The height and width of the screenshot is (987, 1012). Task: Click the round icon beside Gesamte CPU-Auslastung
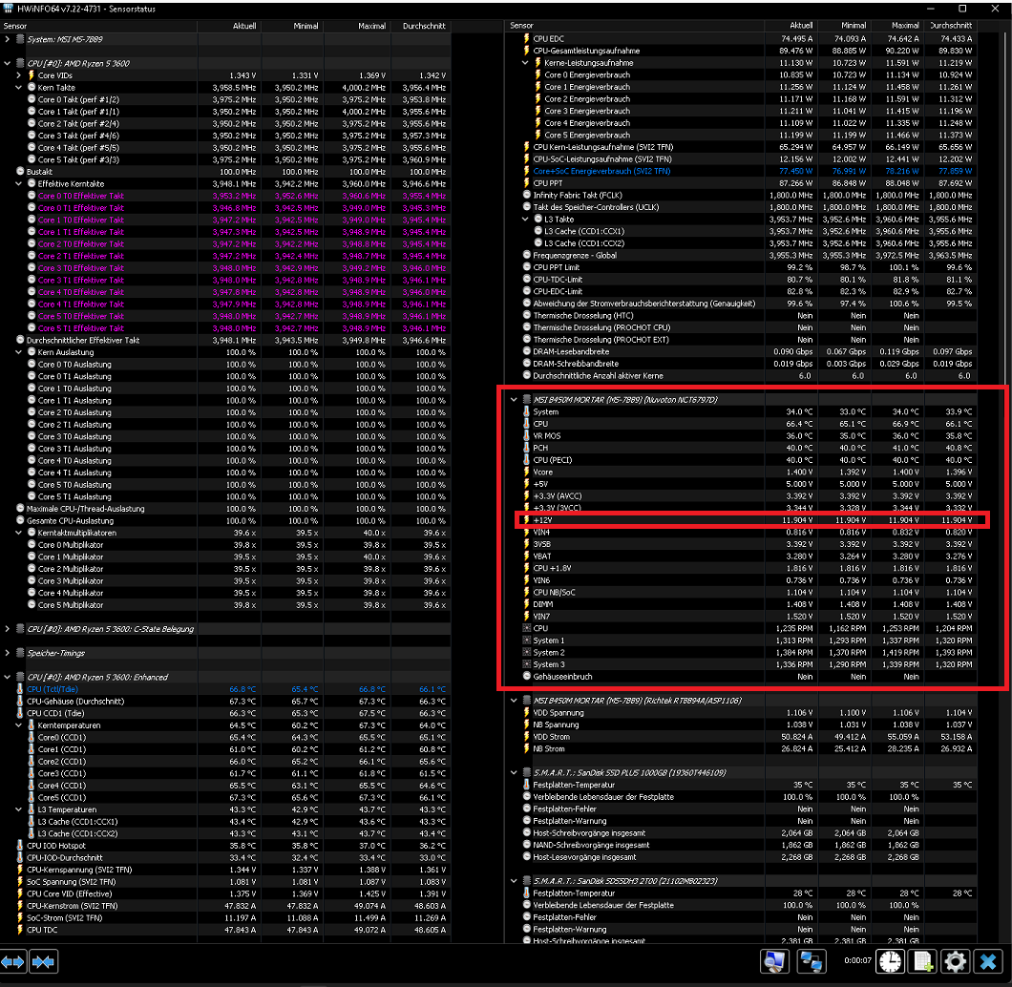click(x=20, y=520)
